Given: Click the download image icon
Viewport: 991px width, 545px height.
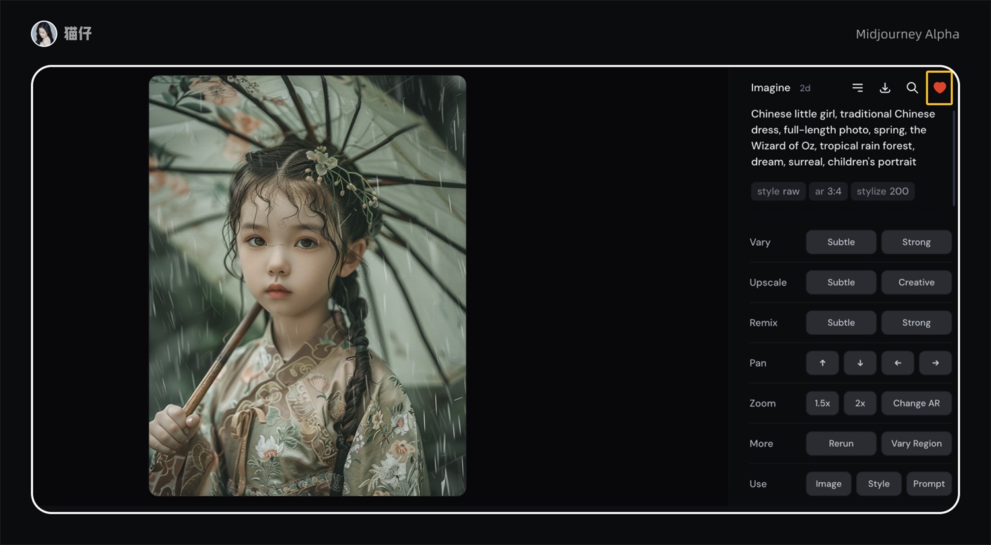Looking at the screenshot, I should pyautogui.click(x=885, y=88).
